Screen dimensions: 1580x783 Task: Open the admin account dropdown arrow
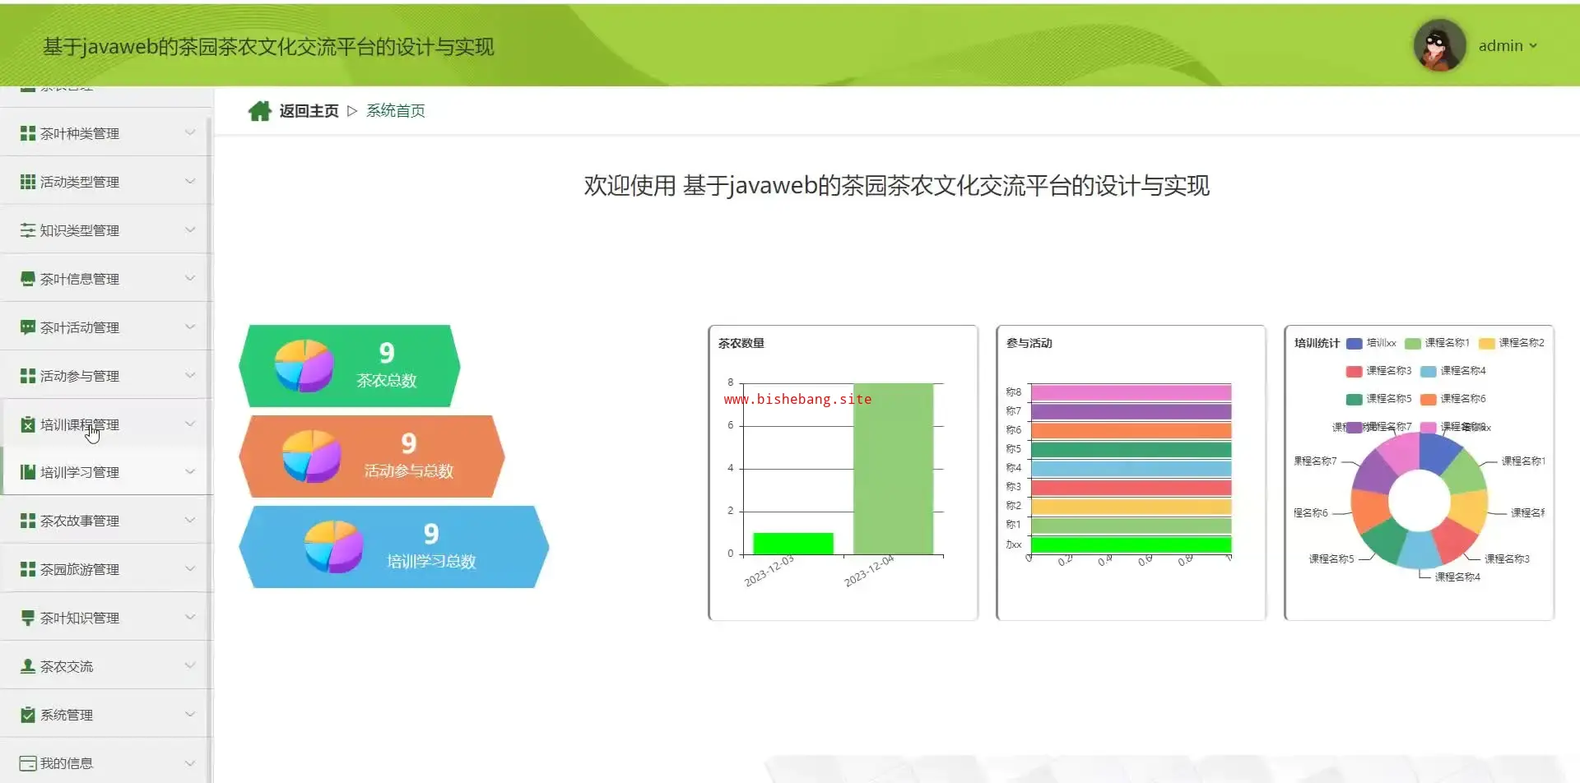(x=1533, y=46)
